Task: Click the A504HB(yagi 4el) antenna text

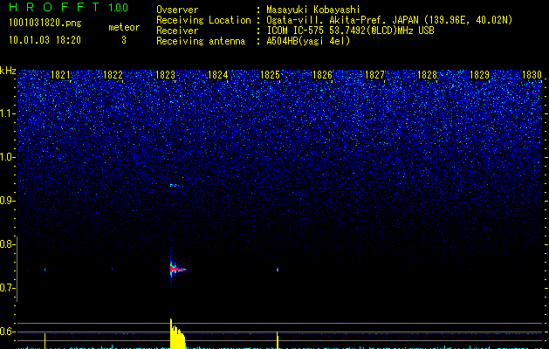Action: (x=308, y=41)
